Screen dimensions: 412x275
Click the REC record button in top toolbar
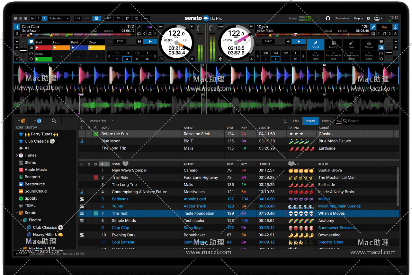tap(109, 19)
